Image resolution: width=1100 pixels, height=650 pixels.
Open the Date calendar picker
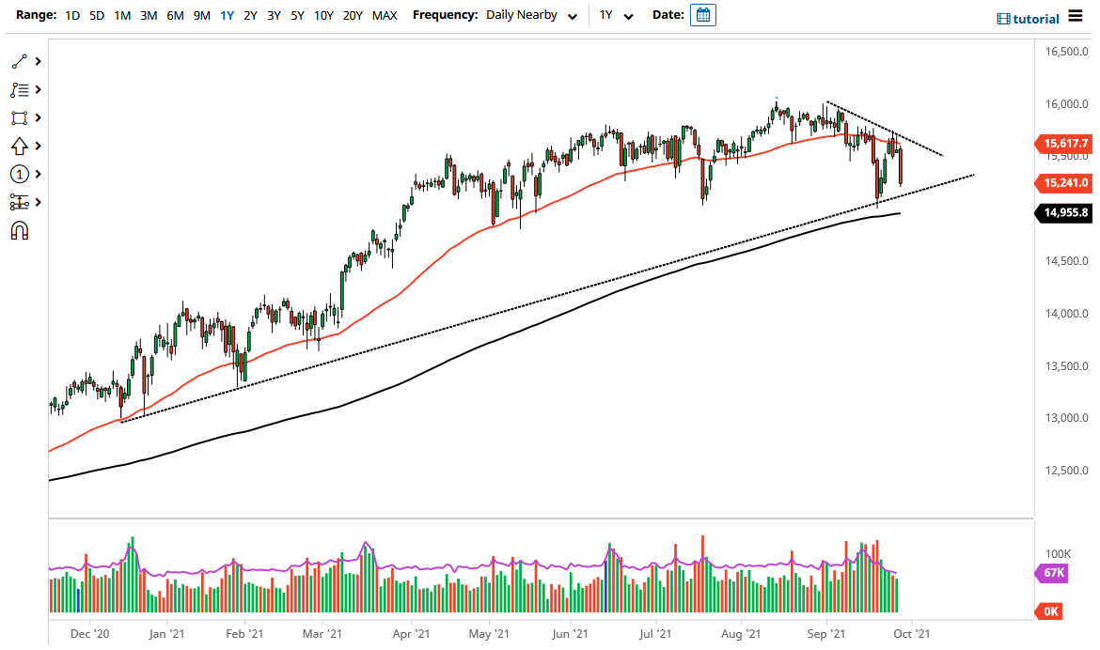[704, 15]
